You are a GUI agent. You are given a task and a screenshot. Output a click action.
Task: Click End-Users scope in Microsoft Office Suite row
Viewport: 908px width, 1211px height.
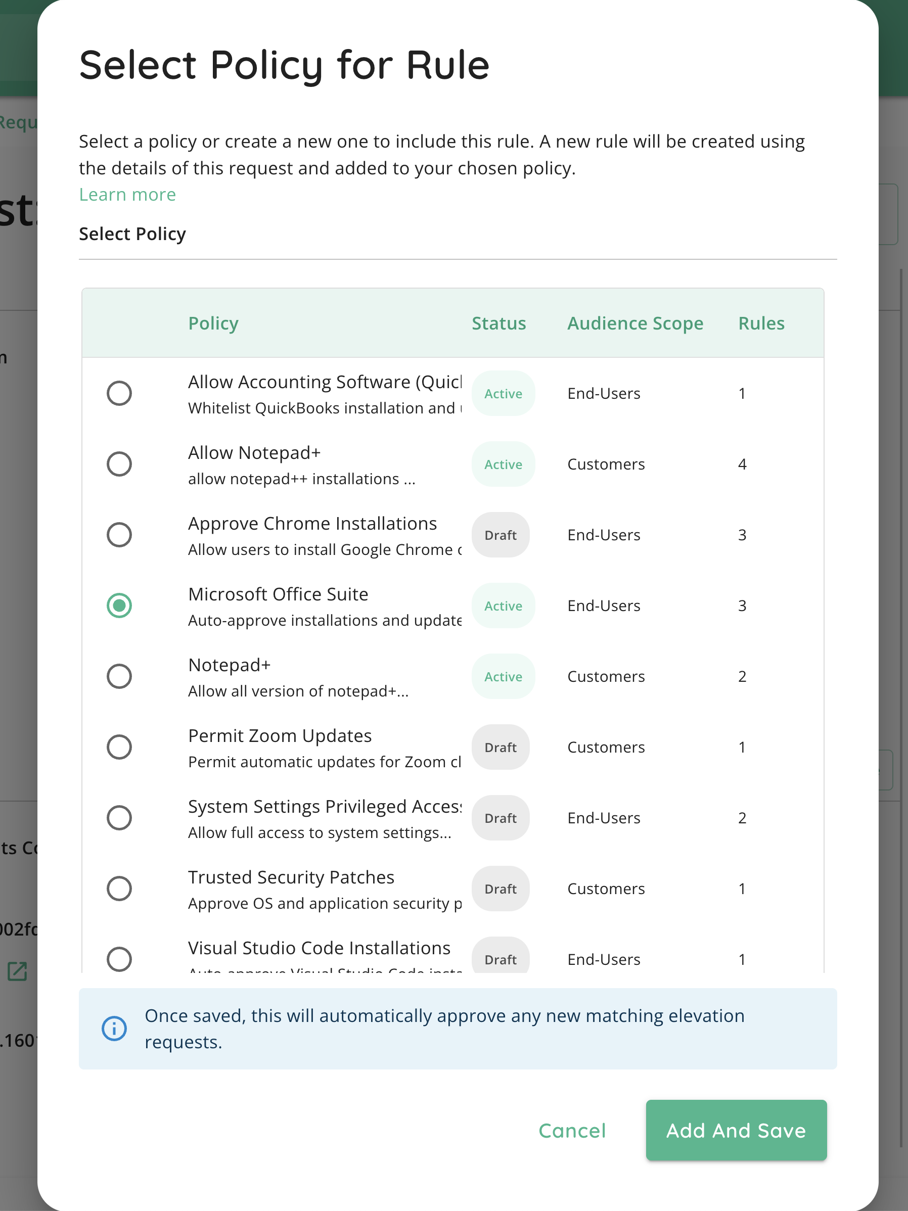click(604, 605)
